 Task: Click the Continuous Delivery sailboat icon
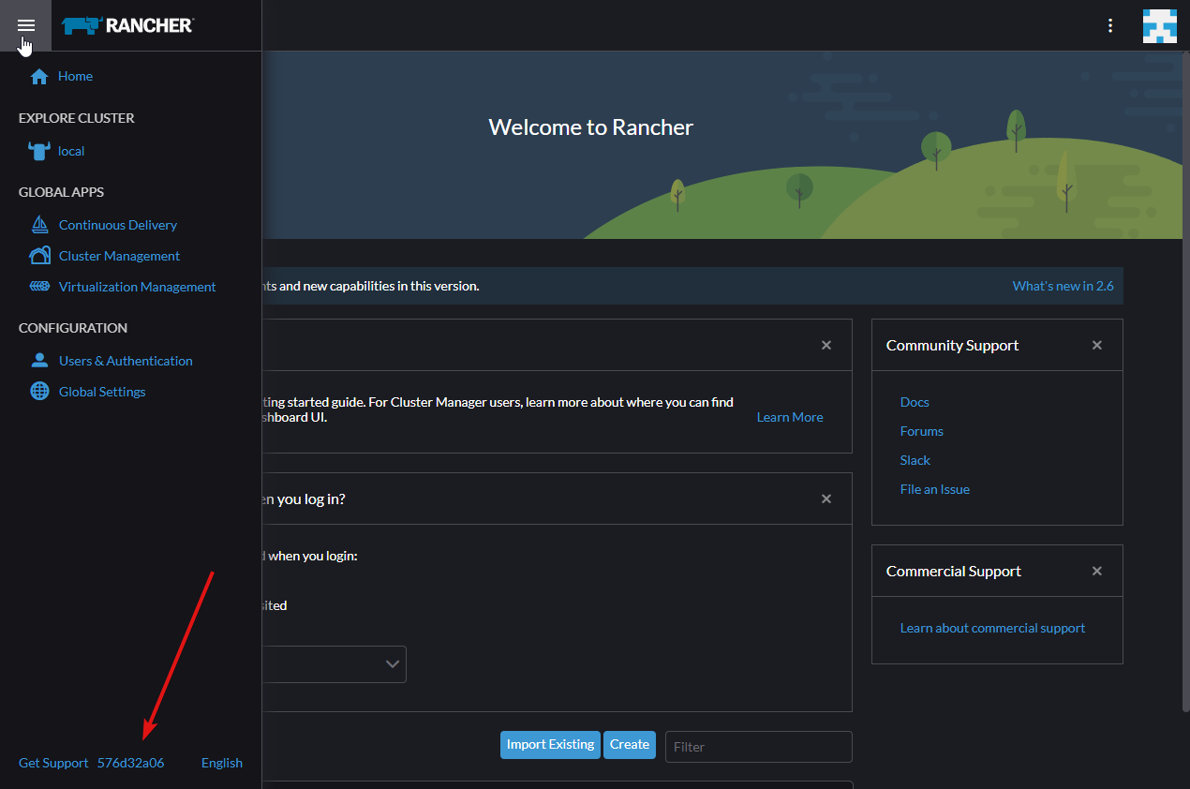point(39,225)
